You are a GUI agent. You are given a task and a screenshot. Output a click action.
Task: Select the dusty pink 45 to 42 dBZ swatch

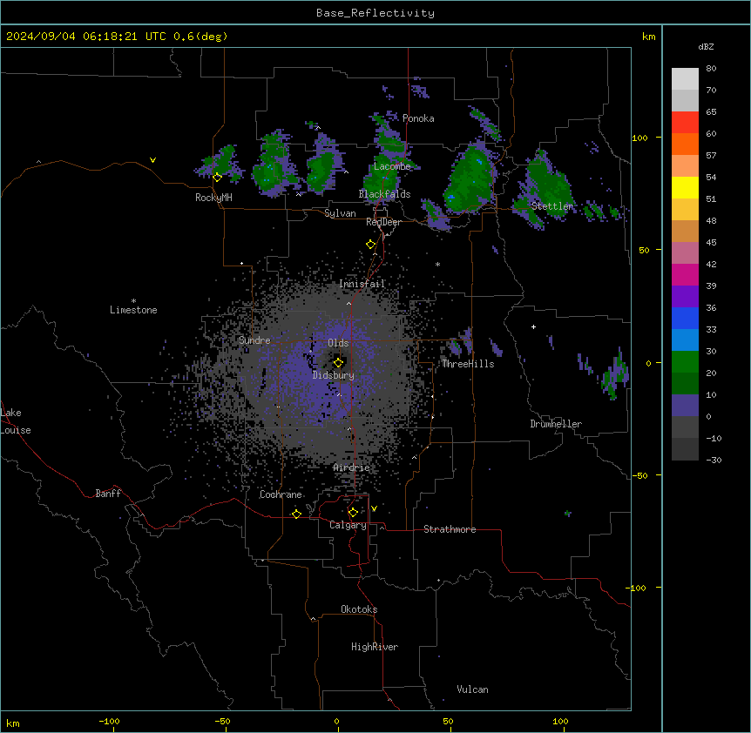(x=685, y=253)
